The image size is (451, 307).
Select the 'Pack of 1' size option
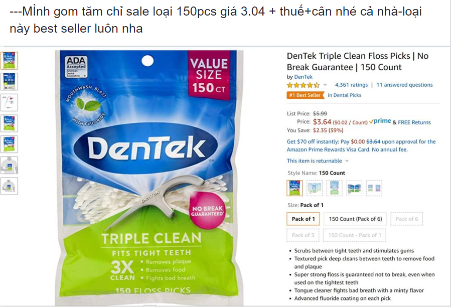303,219
